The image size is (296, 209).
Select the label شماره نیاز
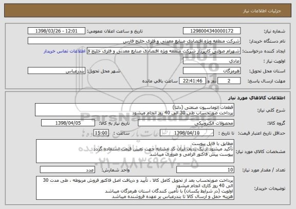[274, 31]
